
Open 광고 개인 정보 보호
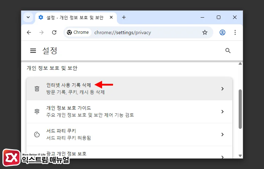point(129,152)
